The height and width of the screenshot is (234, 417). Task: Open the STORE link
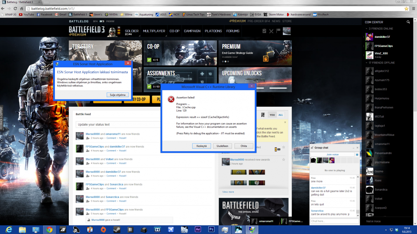[x=287, y=21]
